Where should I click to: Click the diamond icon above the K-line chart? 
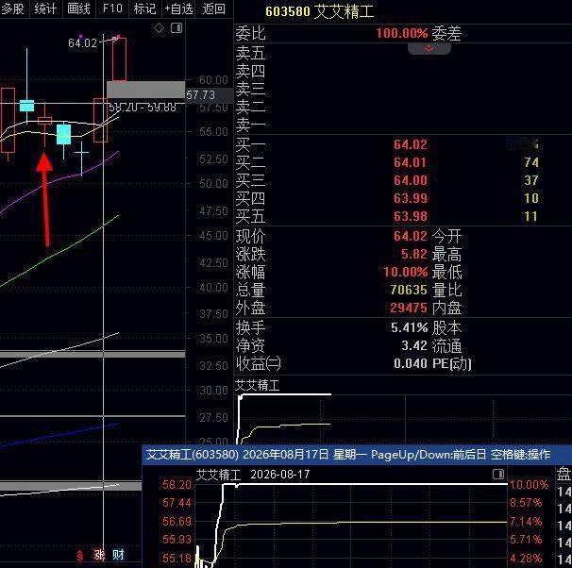(x=160, y=28)
